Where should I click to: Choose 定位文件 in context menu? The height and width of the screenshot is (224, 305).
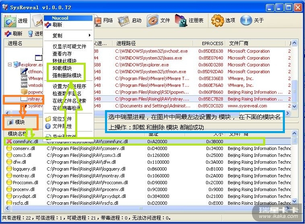pos(62,119)
